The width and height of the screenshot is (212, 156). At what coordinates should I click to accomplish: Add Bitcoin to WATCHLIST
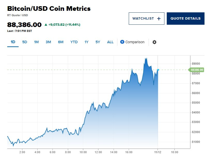pyautogui.click(x=147, y=19)
